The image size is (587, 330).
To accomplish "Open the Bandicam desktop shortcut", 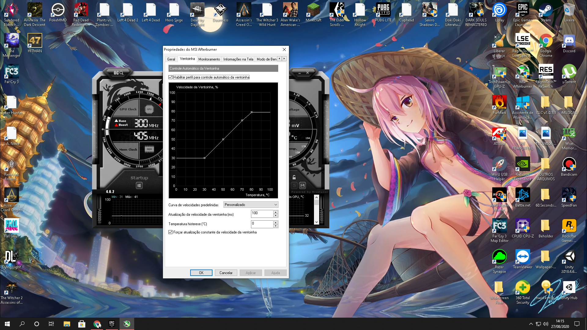I will pyautogui.click(x=569, y=167).
